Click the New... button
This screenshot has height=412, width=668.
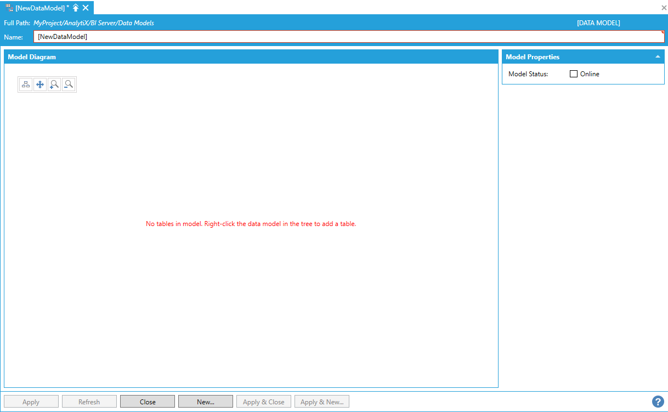pos(206,402)
